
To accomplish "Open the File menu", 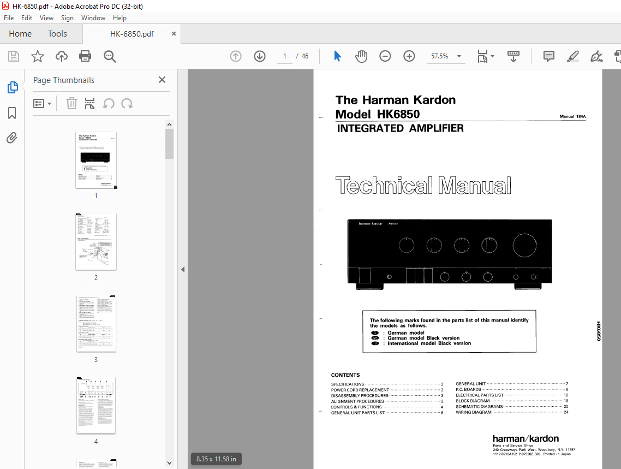I will coord(9,18).
